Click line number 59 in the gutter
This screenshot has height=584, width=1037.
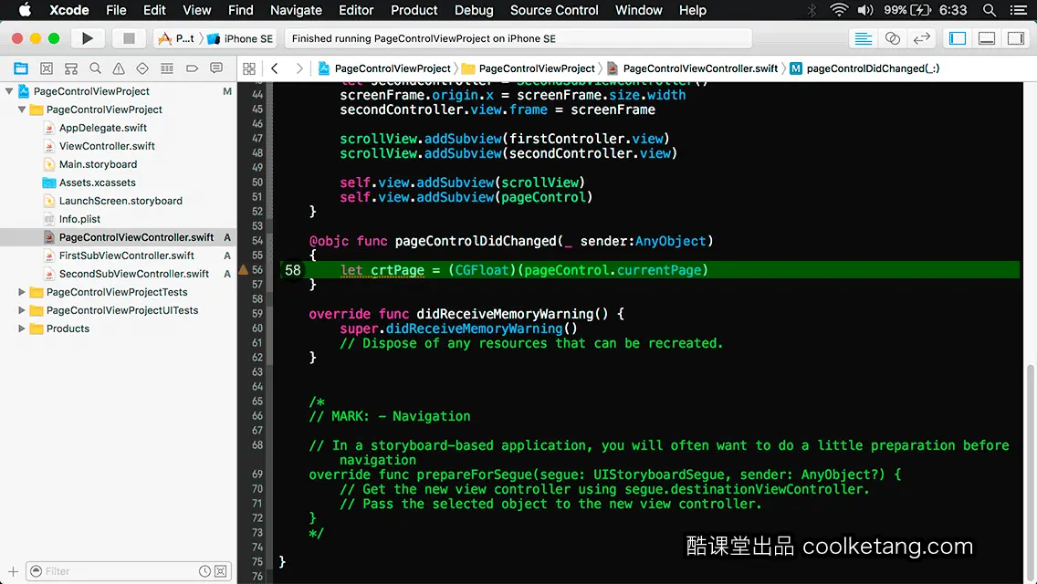pos(257,314)
